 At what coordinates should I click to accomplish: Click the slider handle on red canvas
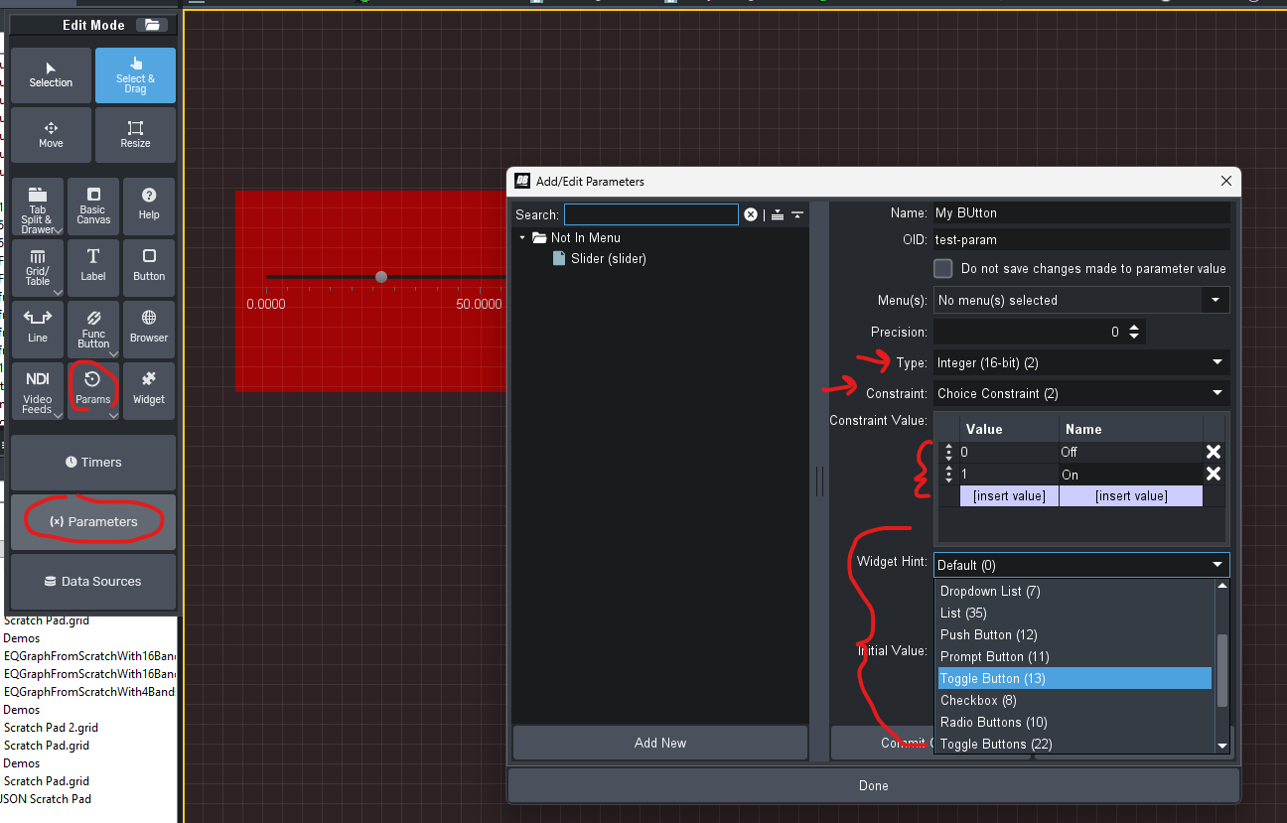pos(381,277)
